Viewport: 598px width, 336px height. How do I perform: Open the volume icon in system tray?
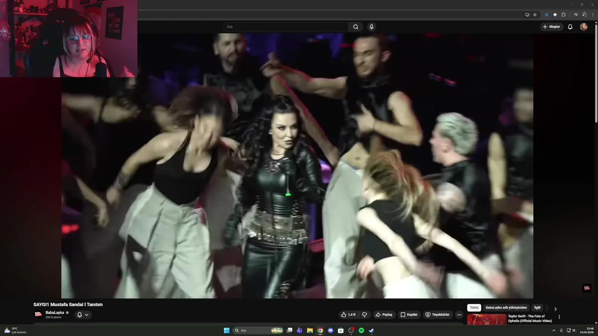pos(574,330)
